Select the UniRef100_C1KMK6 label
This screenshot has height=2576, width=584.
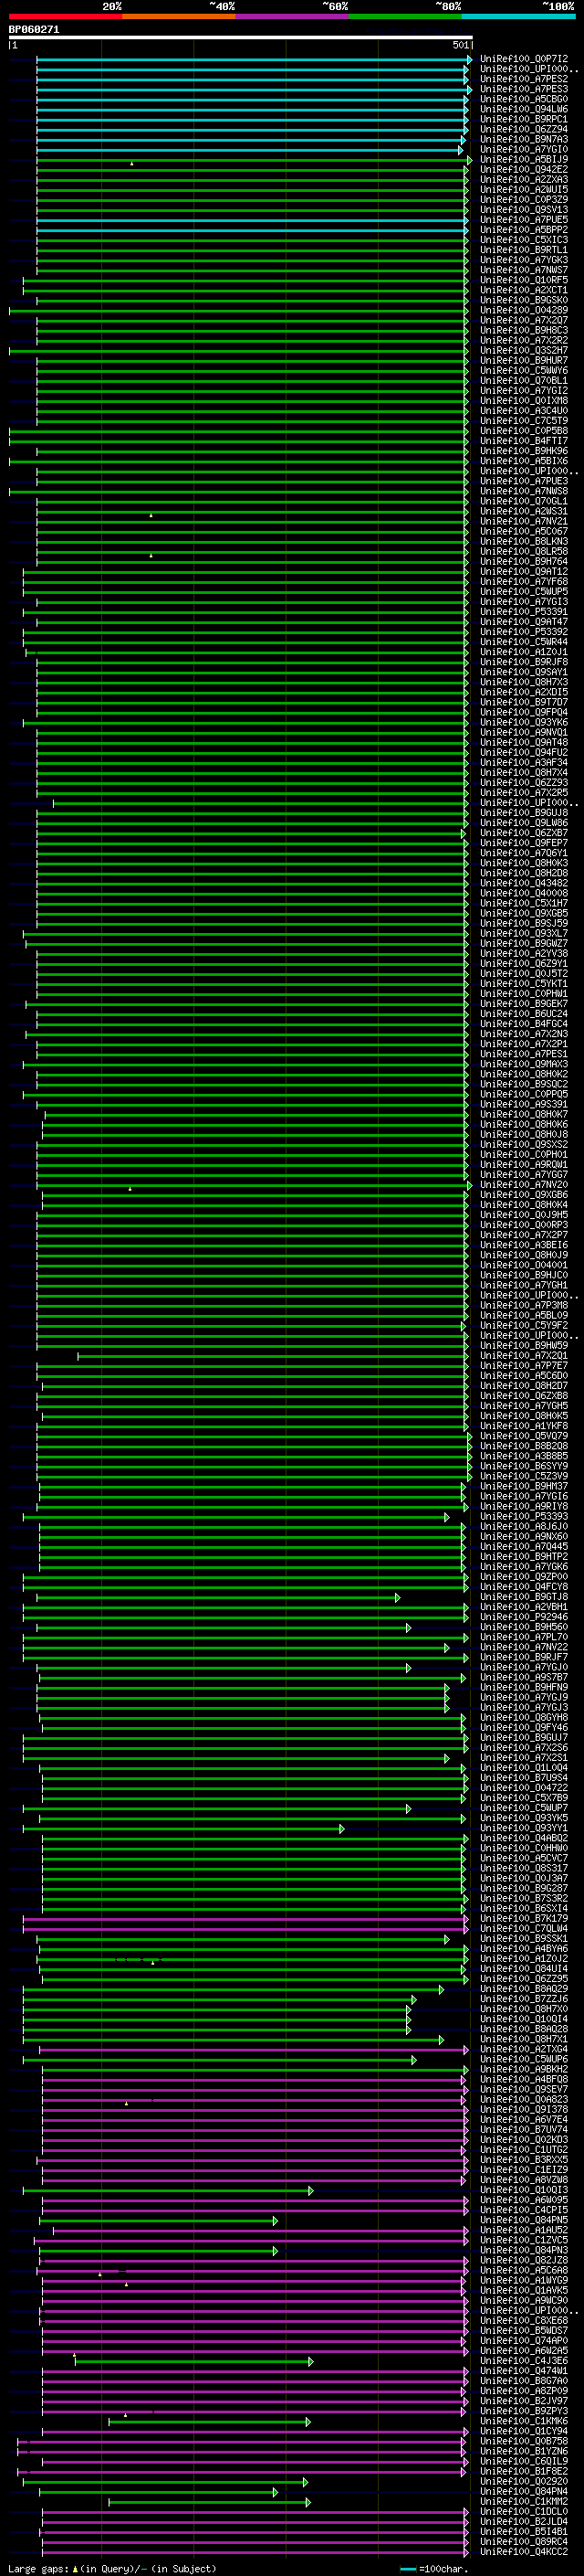(524, 2421)
